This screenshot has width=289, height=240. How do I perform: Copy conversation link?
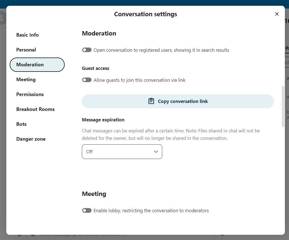click(x=178, y=101)
